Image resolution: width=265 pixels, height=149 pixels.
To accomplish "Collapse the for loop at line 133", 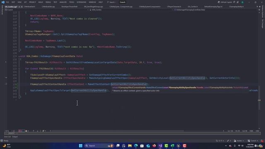I will pyautogui.click(x=19, y=69).
